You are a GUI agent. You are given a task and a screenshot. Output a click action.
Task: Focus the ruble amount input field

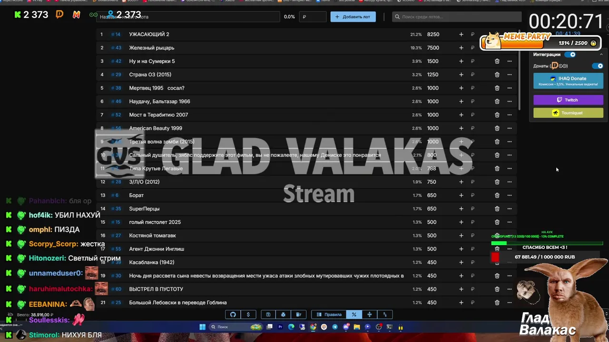[313, 17]
